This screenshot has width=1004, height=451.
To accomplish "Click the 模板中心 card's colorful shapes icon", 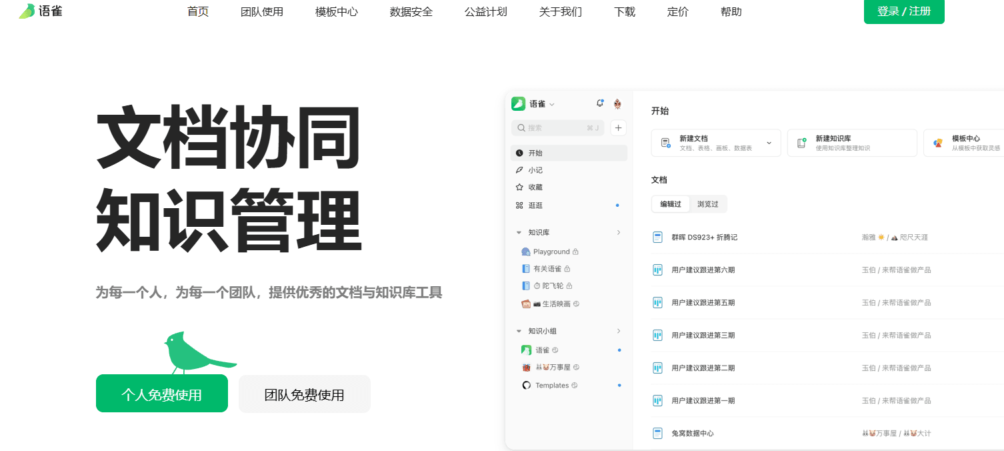I will [938, 143].
